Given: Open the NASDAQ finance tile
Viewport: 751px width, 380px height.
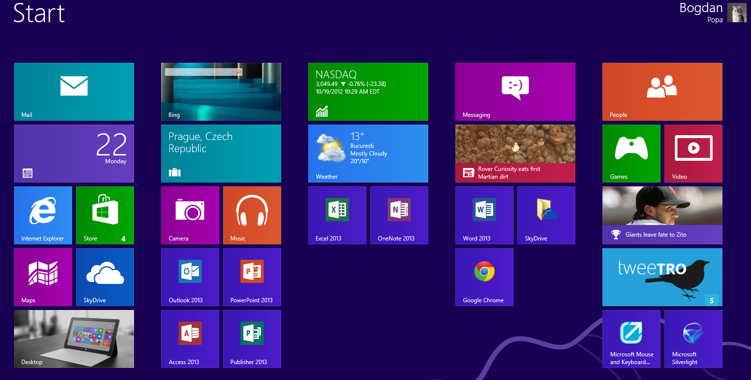Looking at the screenshot, I should point(368,92).
